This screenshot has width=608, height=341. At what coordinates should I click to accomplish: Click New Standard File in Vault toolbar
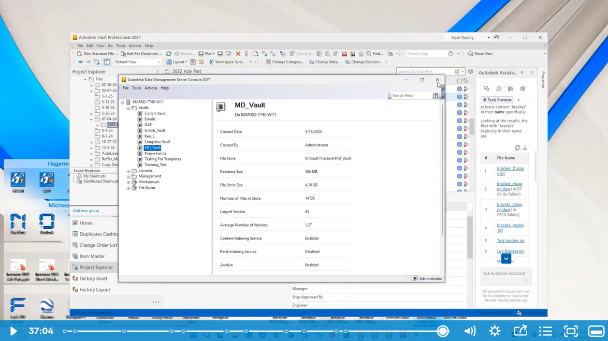coord(97,54)
